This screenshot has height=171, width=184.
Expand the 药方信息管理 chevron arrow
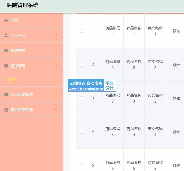[56, 109]
